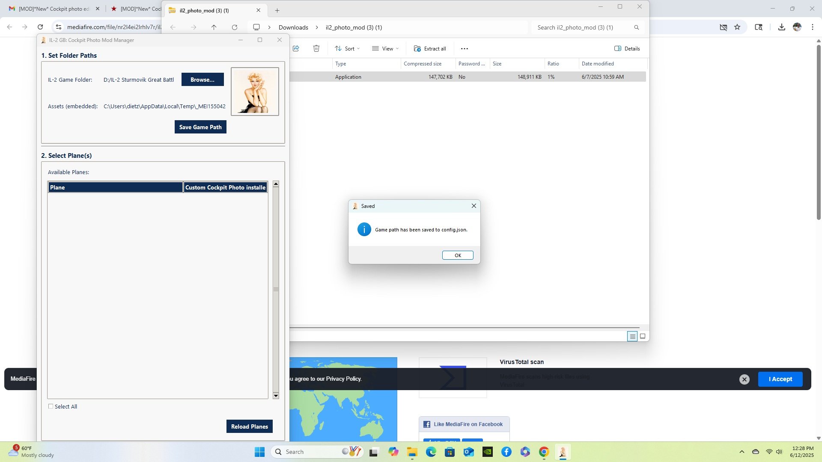The height and width of the screenshot is (462, 822).
Task: Select the Application file row
Action: [x=468, y=77]
